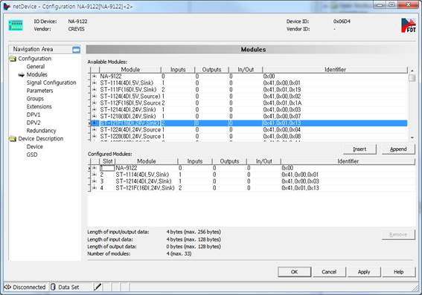Click the Append button

click(x=398, y=149)
